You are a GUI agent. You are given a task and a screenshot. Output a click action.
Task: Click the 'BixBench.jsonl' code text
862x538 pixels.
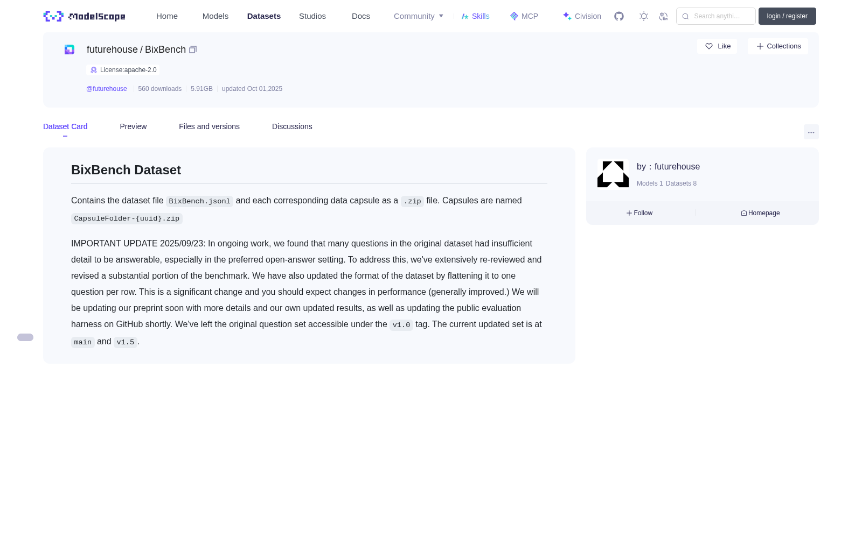pyautogui.click(x=199, y=201)
